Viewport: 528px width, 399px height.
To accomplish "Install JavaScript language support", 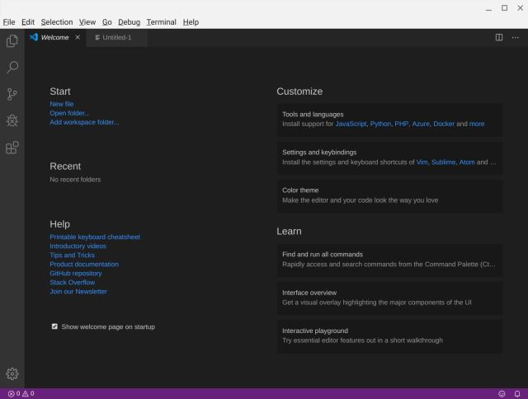I will [x=351, y=124].
